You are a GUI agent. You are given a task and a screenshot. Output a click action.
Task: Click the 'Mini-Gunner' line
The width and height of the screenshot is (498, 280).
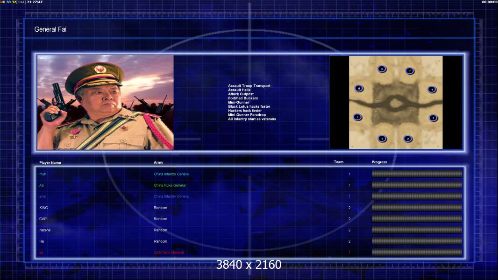click(239, 102)
